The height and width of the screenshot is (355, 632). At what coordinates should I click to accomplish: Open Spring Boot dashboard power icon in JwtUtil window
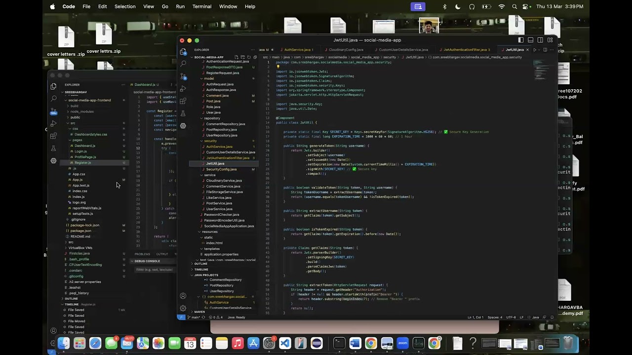click(183, 125)
